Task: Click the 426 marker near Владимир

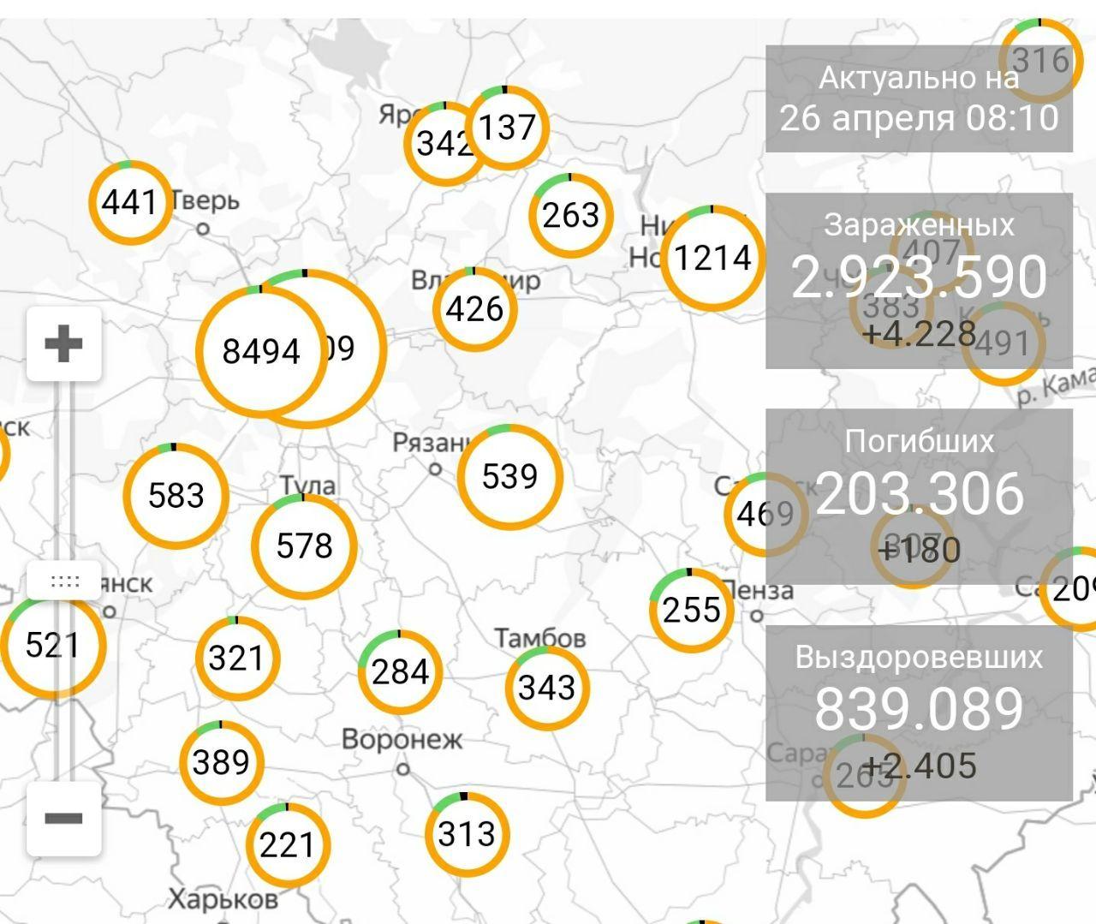Action: pyautogui.click(x=475, y=309)
